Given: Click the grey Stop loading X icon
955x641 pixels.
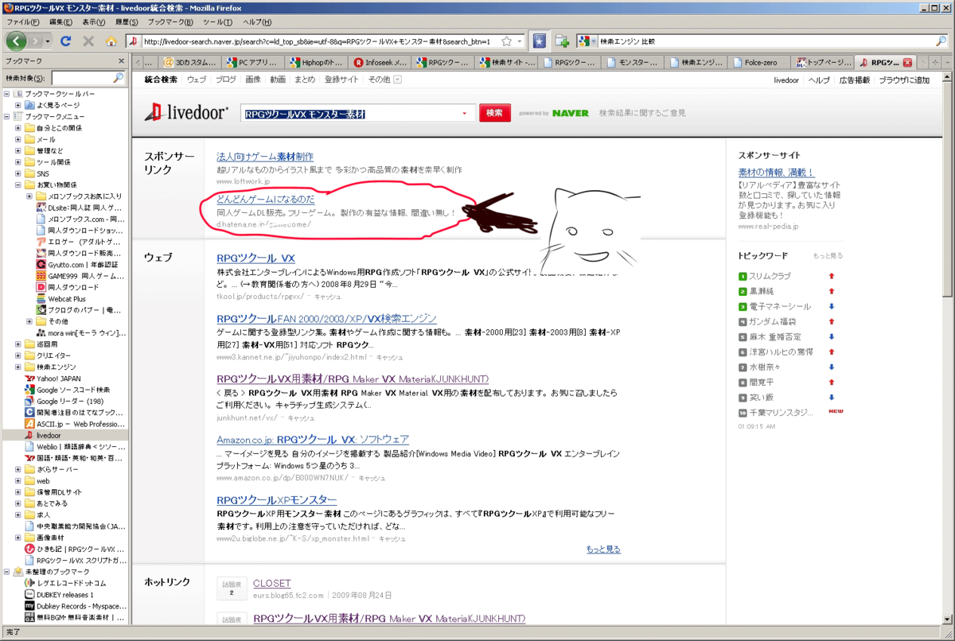Looking at the screenshot, I should (x=88, y=41).
